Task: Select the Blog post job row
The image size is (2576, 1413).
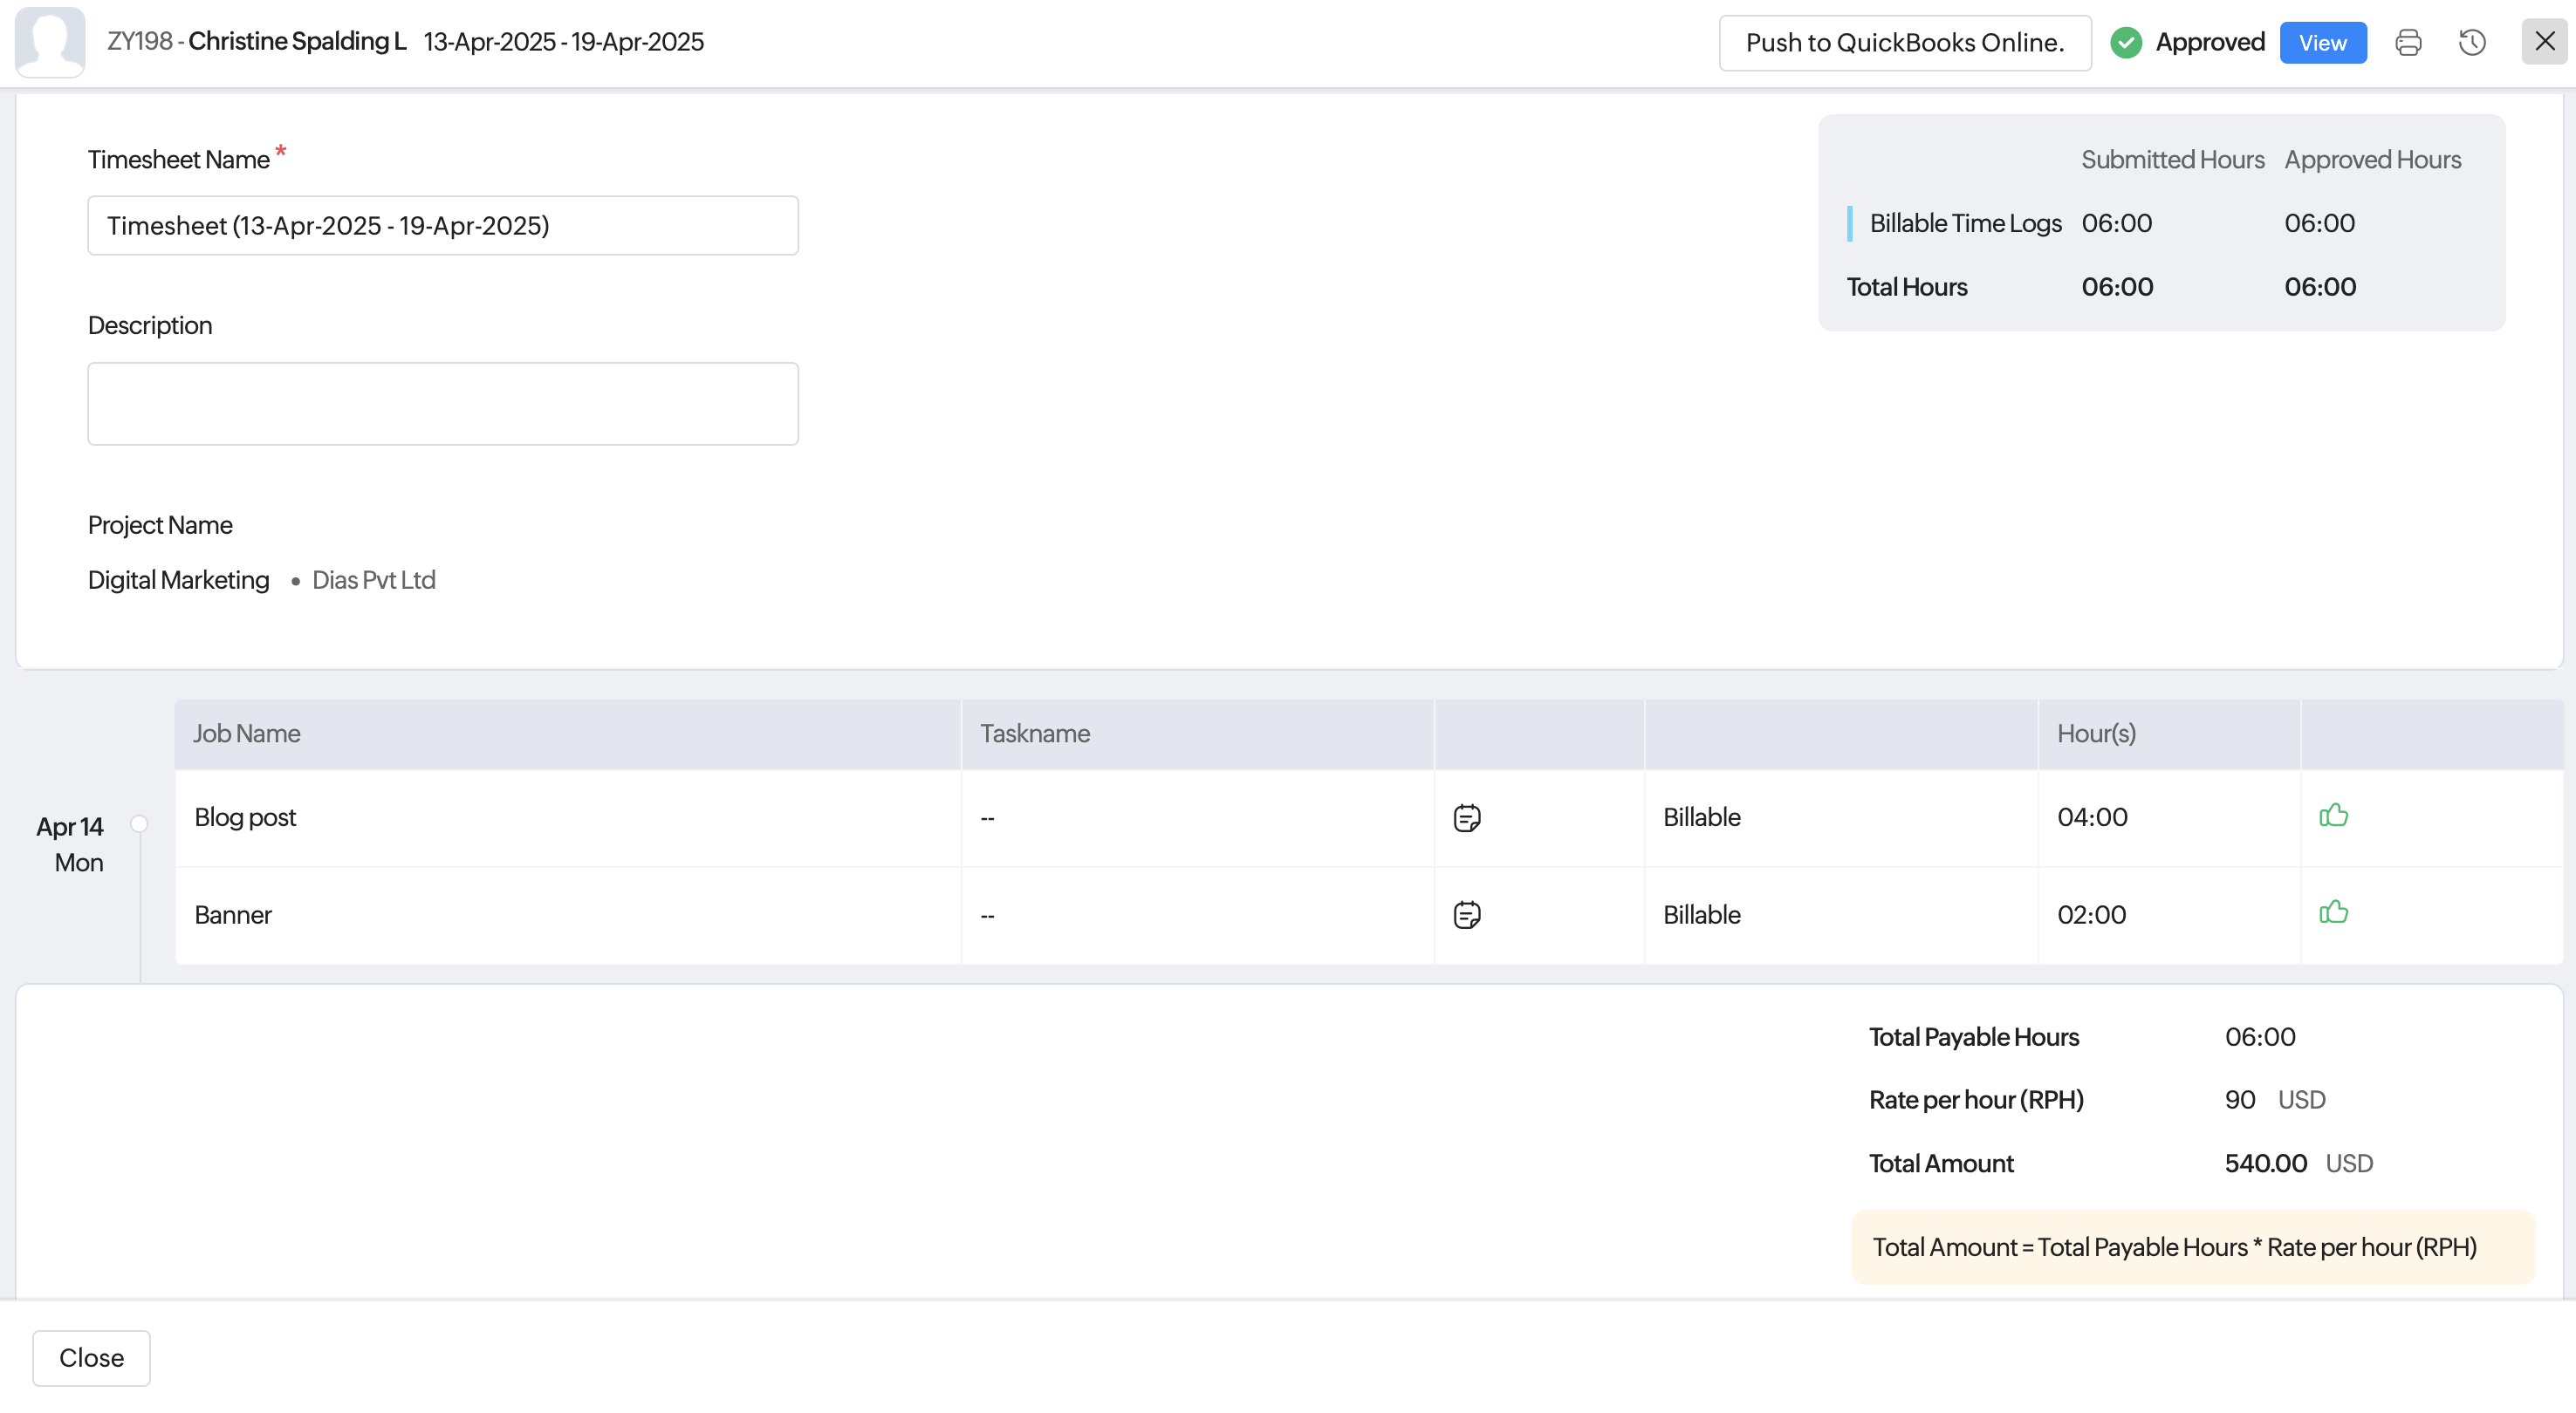Action: coord(245,817)
